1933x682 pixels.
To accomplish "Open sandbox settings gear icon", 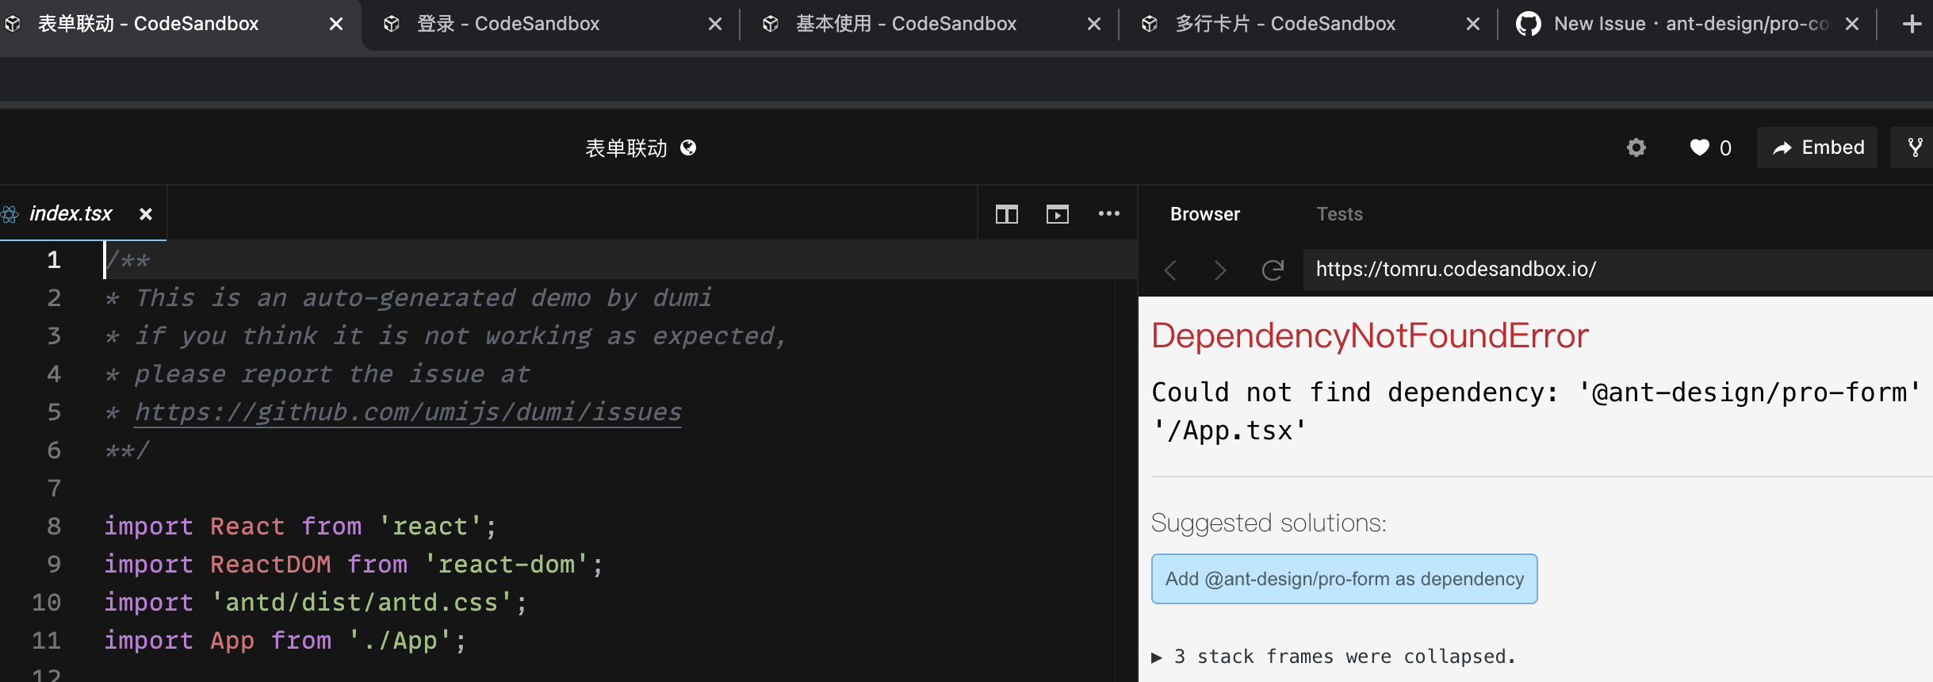I will point(1636,148).
